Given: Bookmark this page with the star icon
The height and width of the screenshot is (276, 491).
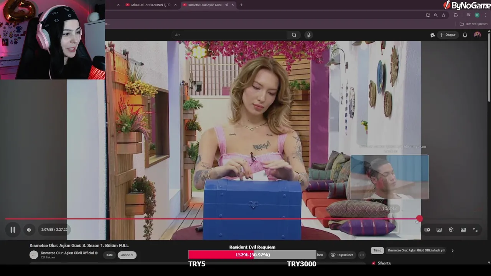Looking at the screenshot, I should coord(443,15).
